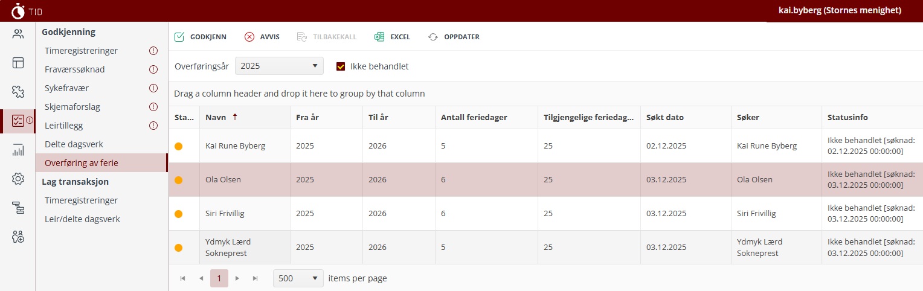
Task: Select the Kai Rune Byberg row
Action: coord(235,146)
